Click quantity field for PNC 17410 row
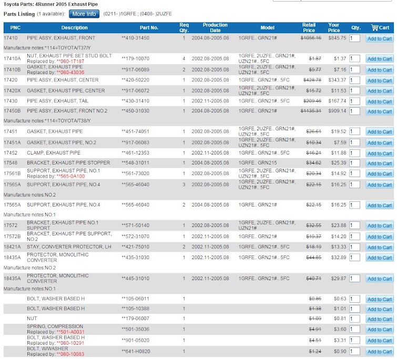Image resolution: width=397 pixels, height=359 pixels. [354, 38]
